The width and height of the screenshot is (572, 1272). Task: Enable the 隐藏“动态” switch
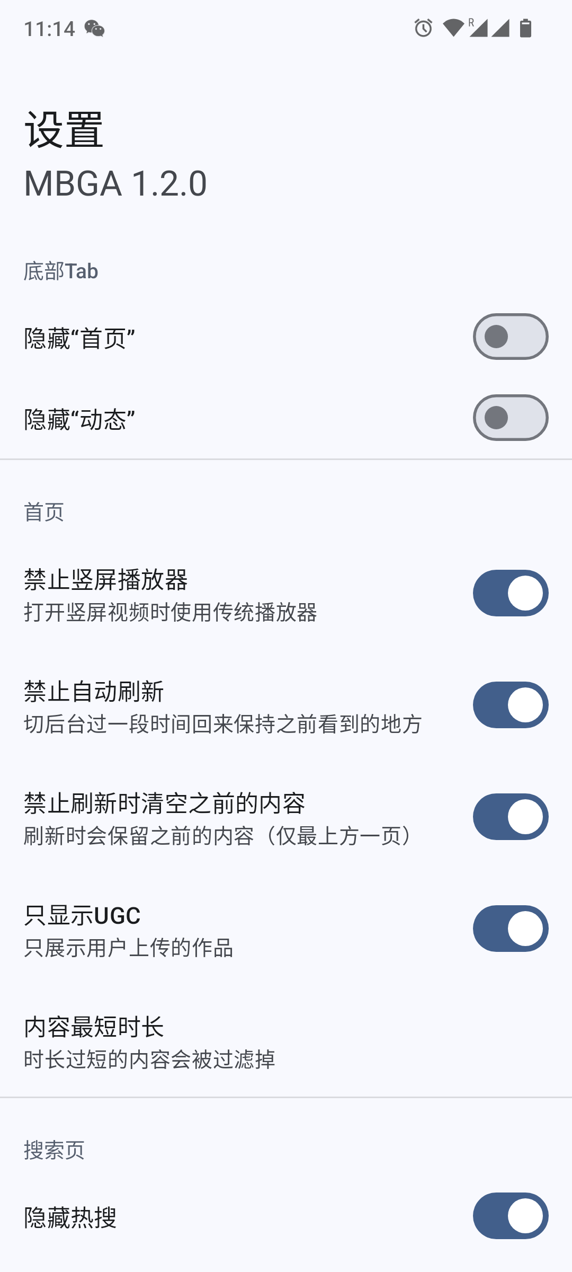(510, 418)
